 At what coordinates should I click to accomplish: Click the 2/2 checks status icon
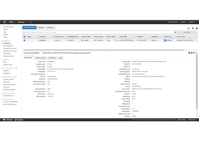point(95,40)
